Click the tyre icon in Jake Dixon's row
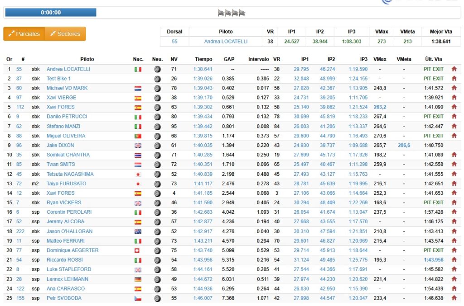This screenshot has height=306, width=464. pyautogui.click(x=157, y=146)
